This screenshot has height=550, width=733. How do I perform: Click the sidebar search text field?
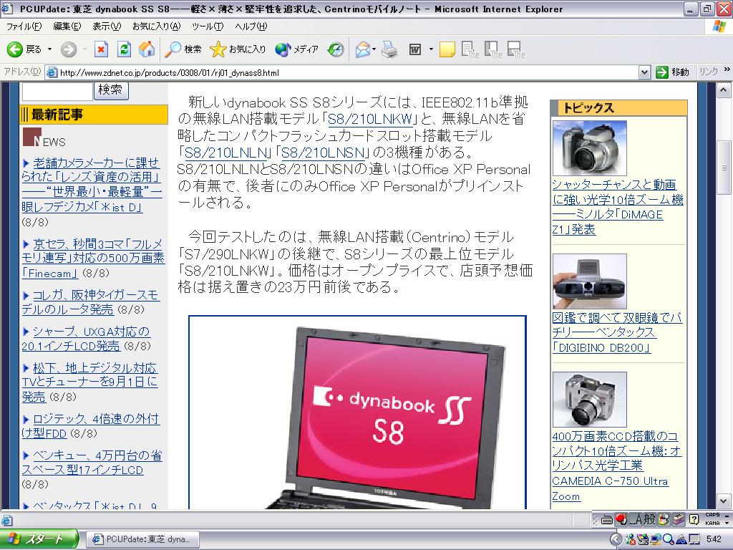tap(57, 91)
